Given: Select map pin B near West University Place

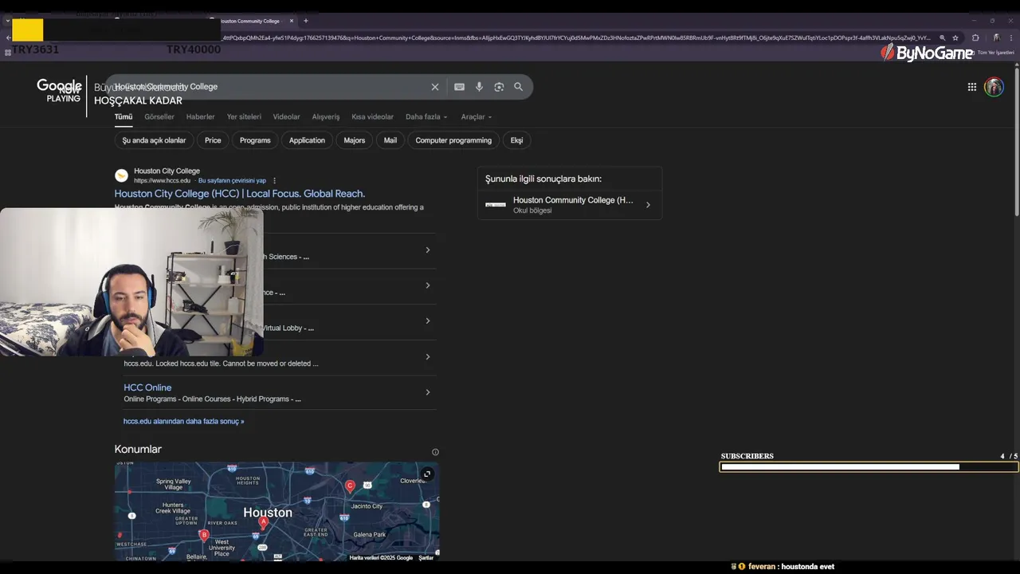Looking at the screenshot, I should 204,535.
